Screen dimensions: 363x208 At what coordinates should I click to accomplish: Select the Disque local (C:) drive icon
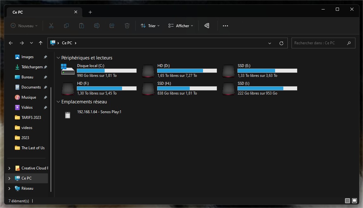click(68, 70)
